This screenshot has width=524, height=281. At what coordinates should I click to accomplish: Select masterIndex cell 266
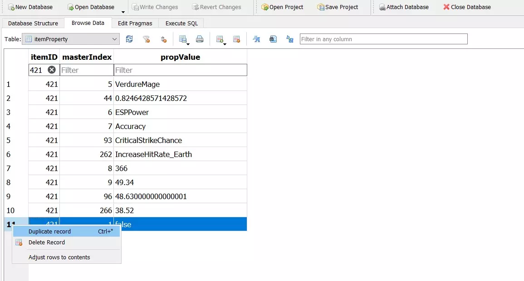tap(87, 210)
